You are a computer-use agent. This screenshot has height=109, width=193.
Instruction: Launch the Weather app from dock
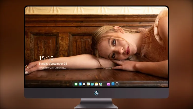point(80,84)
